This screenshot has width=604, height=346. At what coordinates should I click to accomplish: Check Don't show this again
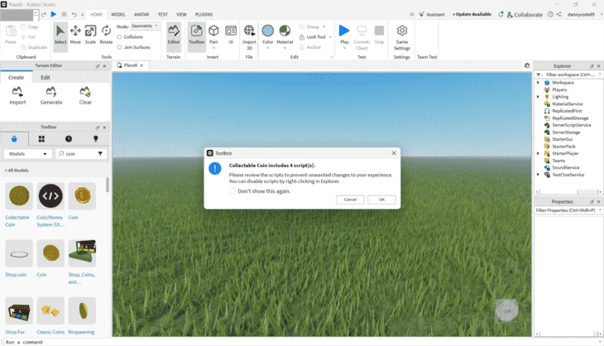pos(232,190)
